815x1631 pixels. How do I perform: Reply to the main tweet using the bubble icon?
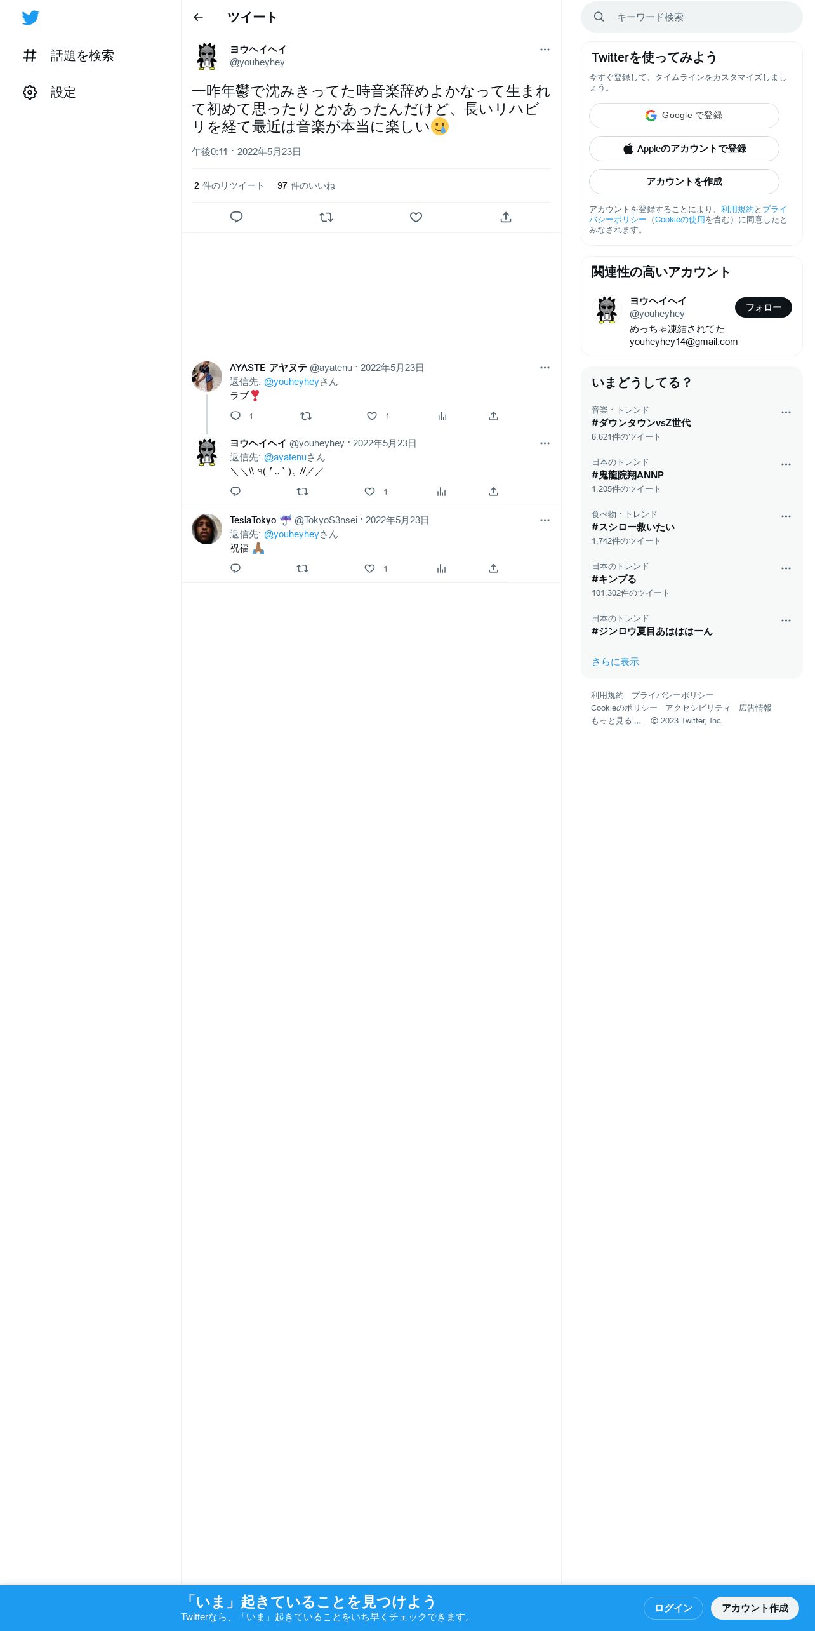pyautogui.click(x=236, y=217)
